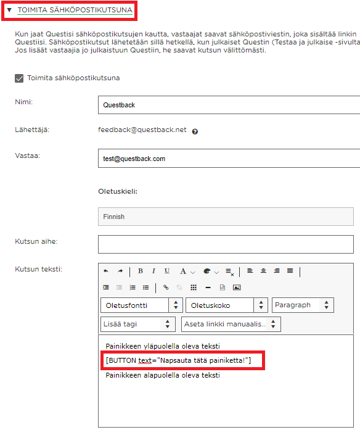
Task: Toggle bold formatting in Kutsun teksti editor
Action: coord(141,271)
